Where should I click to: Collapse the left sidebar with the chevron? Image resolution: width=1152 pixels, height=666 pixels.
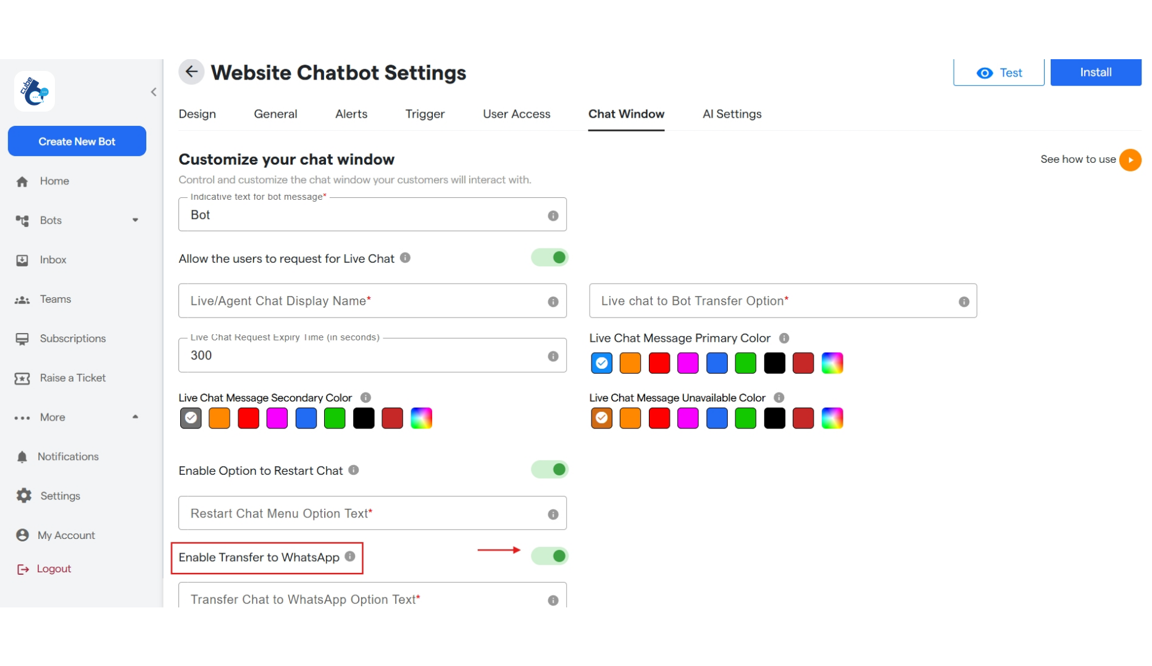154,92
